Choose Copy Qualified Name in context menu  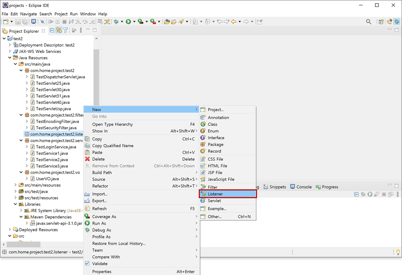coord(141,146)
